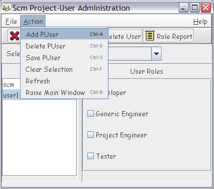
Task: Check the Generic Engineer role checkbox
Action: [90, 114]
